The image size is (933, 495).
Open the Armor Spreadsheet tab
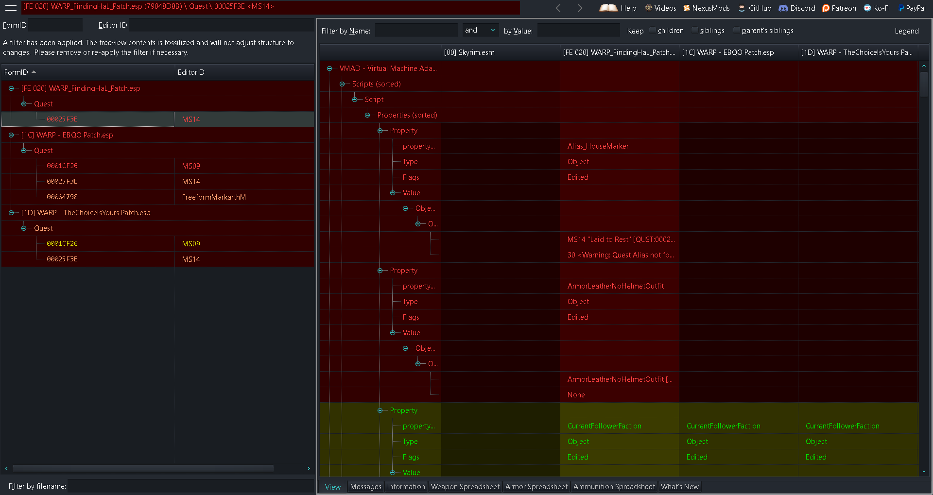536,486
